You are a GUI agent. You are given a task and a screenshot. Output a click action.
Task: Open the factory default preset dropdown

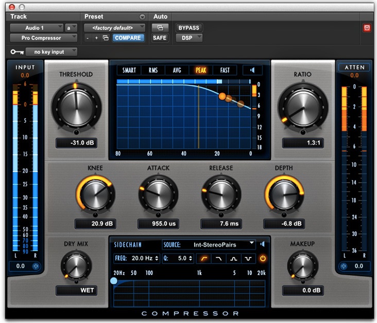tap(115, 28)
